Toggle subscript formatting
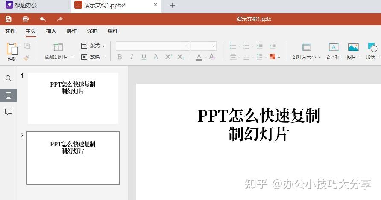Screen dimensions: 381x200 point(181,57)
